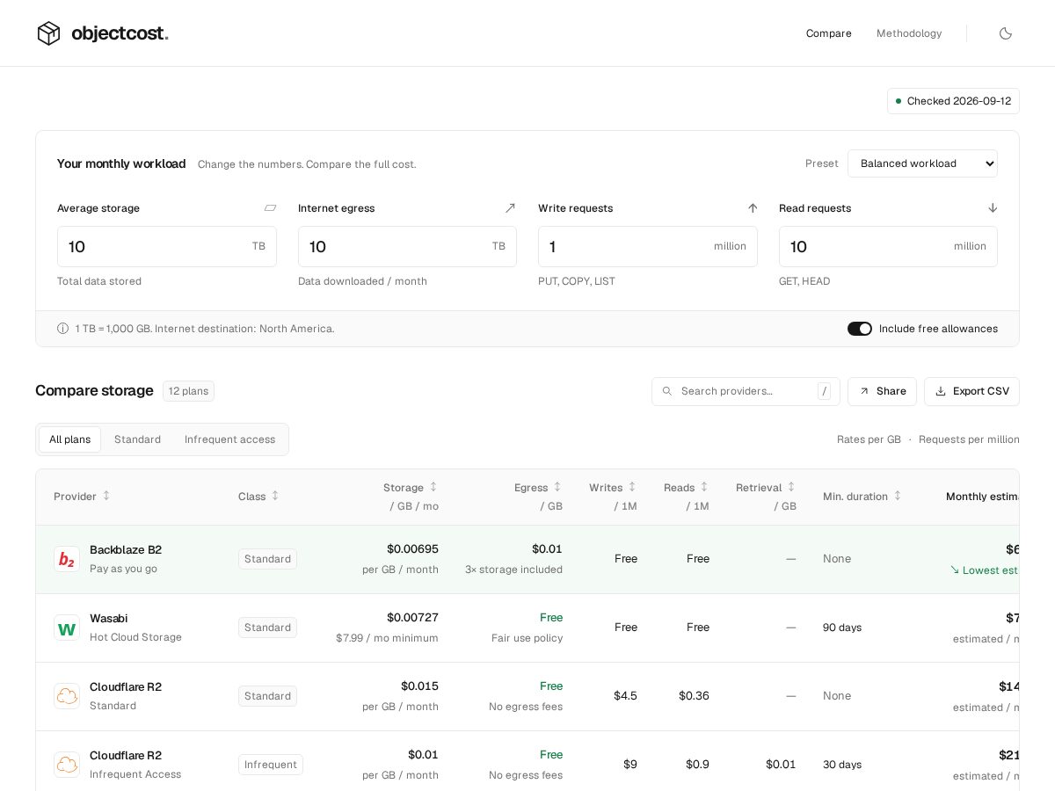Sort by Class column arrows
Screen dimensions: 1055x791
[275, 496]
